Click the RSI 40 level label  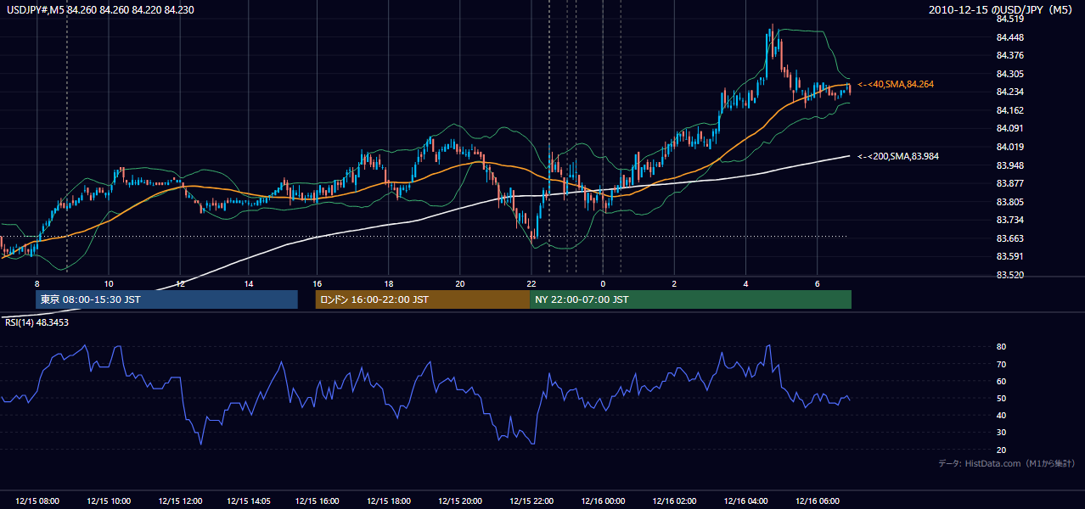pos(1001,415)
